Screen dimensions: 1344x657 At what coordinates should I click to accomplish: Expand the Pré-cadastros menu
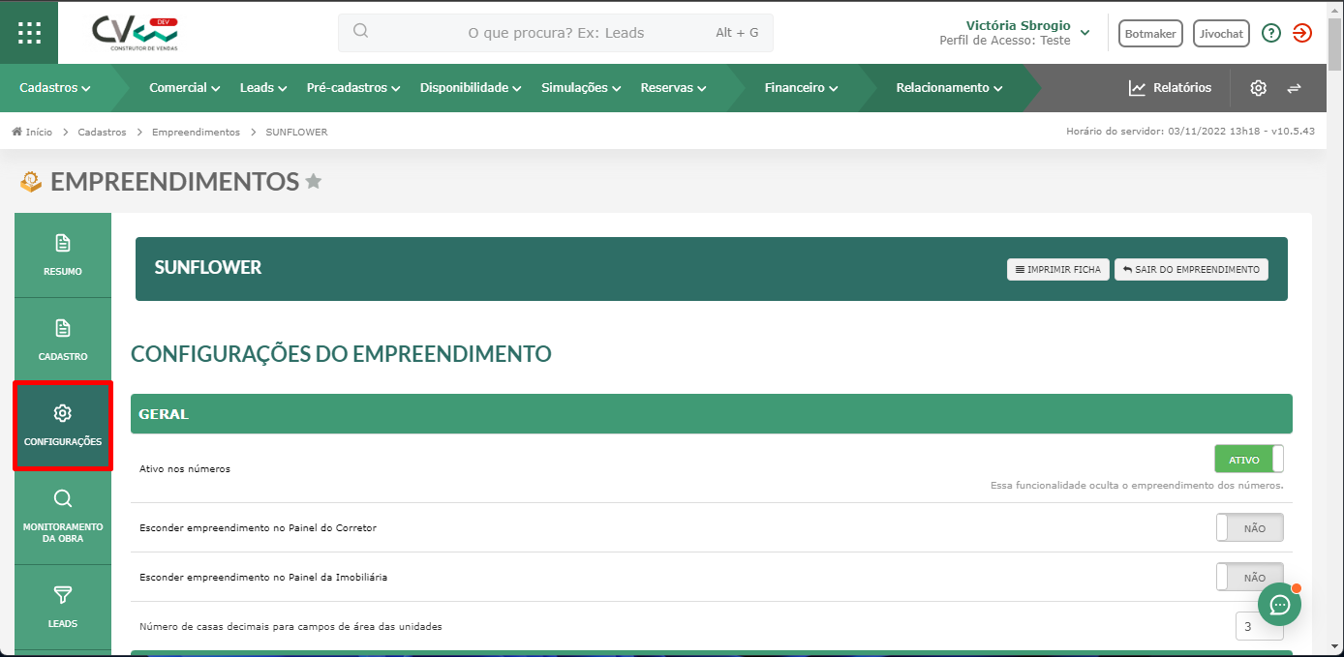tap(353, 88)
